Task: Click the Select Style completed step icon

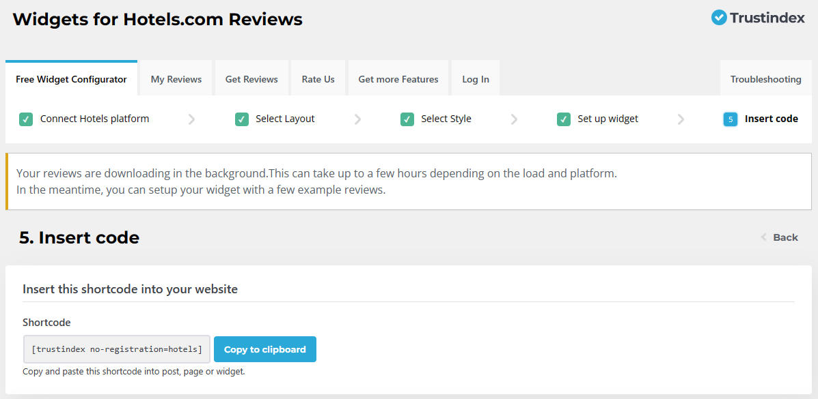Action: pyautogui.click(x=407, y=119)
